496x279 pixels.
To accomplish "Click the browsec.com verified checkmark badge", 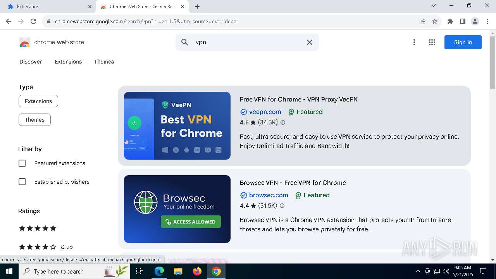I will click(244, 195).
